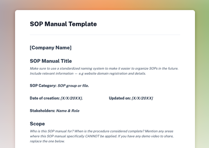Click the "SOP Manual Title" heading

(x=51, y=61)
